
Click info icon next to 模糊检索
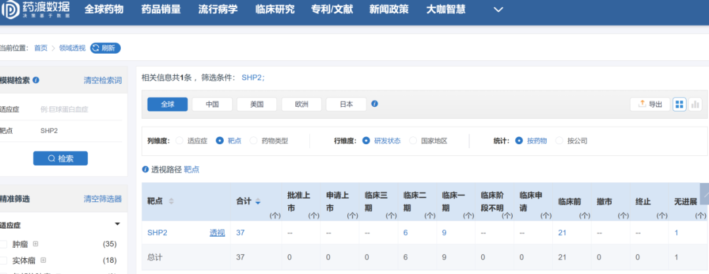coord(36,80)
